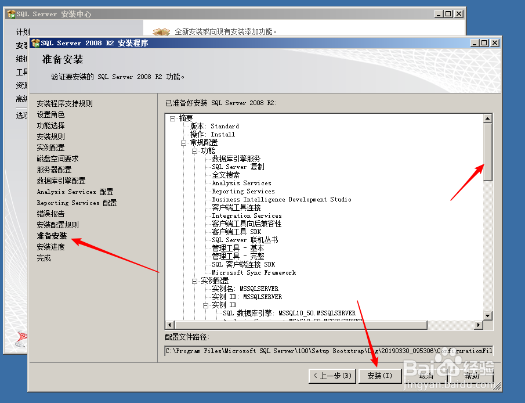Select the SQL Server 复制 tree row
525x403 pixels.
(x=238, y=167)
